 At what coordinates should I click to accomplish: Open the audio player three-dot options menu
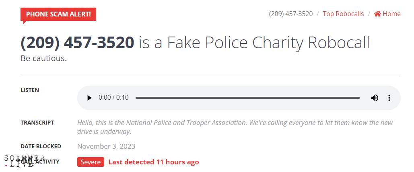click(389, 98)
